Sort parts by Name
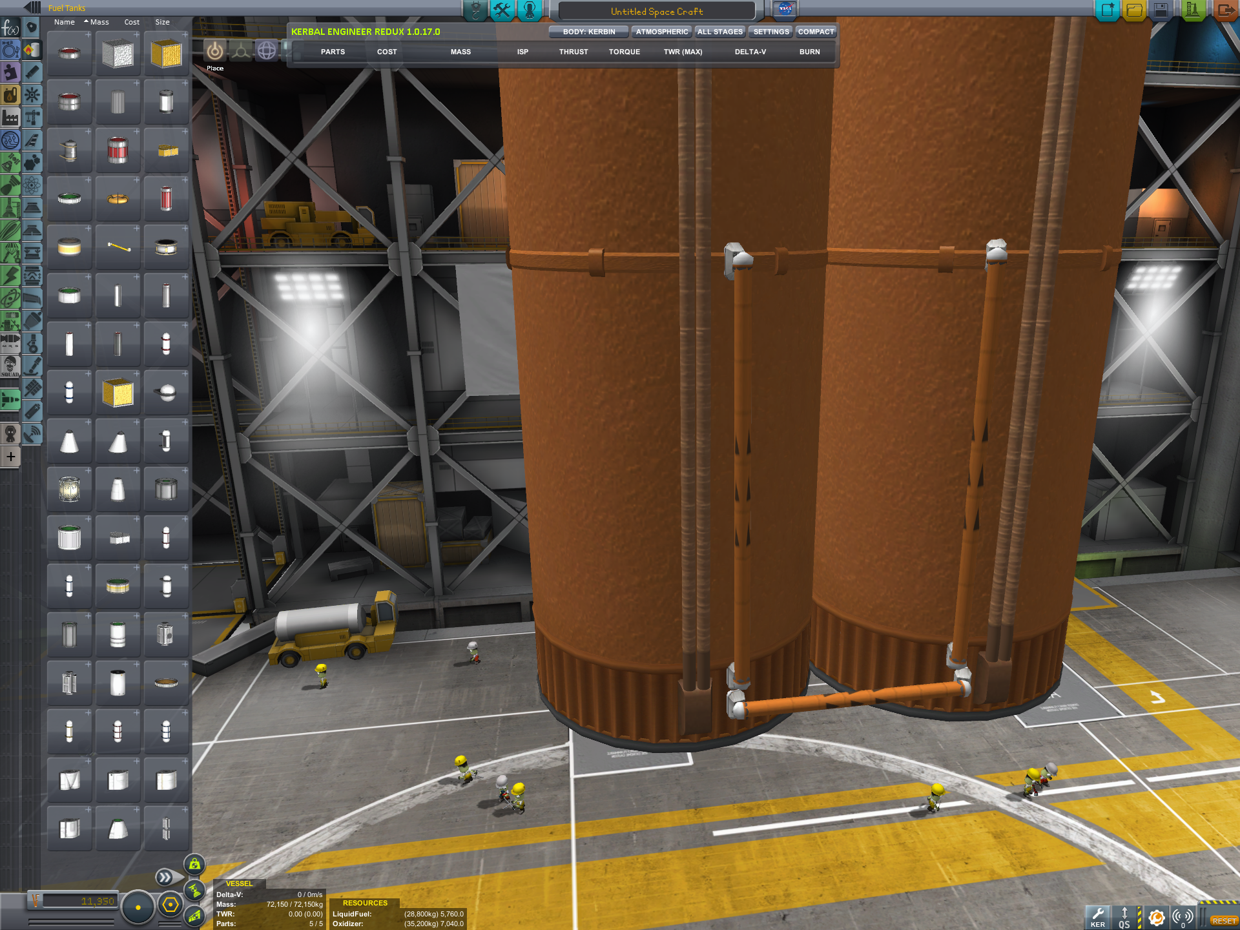 65,22
